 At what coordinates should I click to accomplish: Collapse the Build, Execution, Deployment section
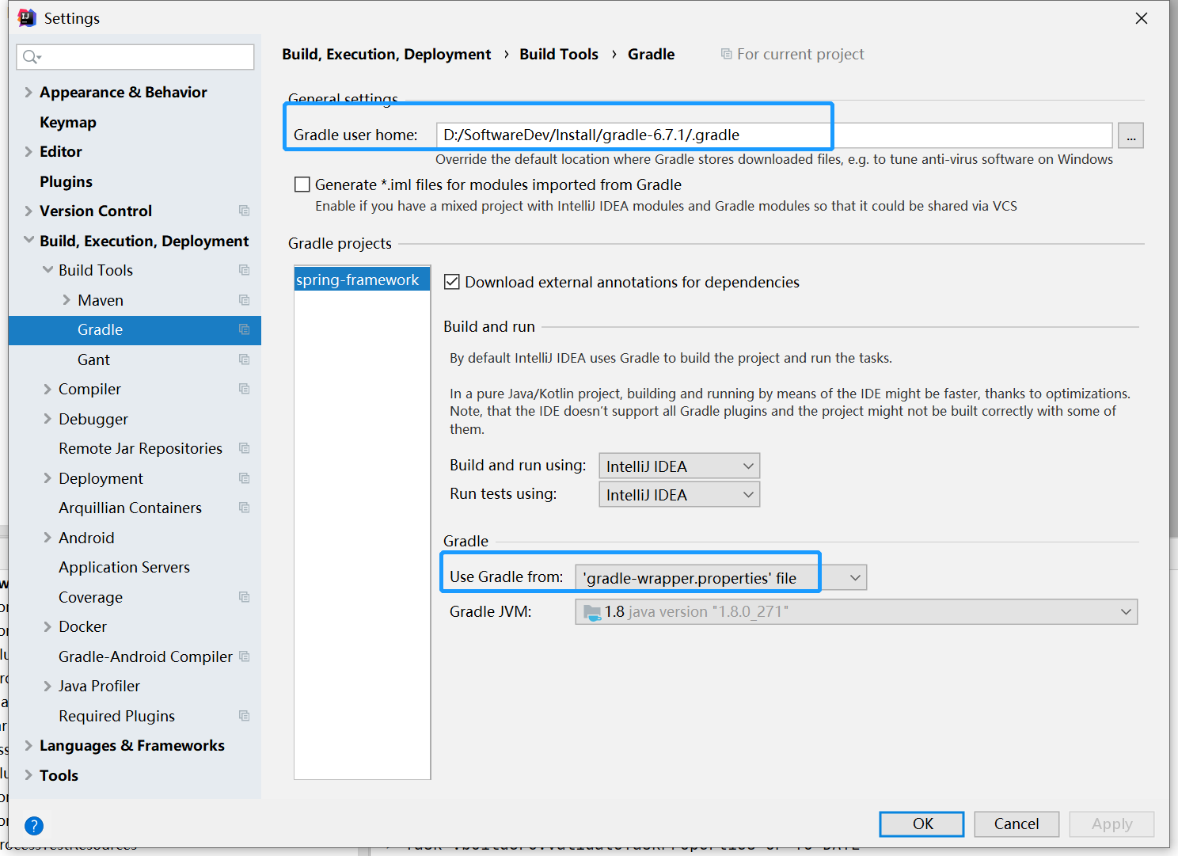pos(28,240)
